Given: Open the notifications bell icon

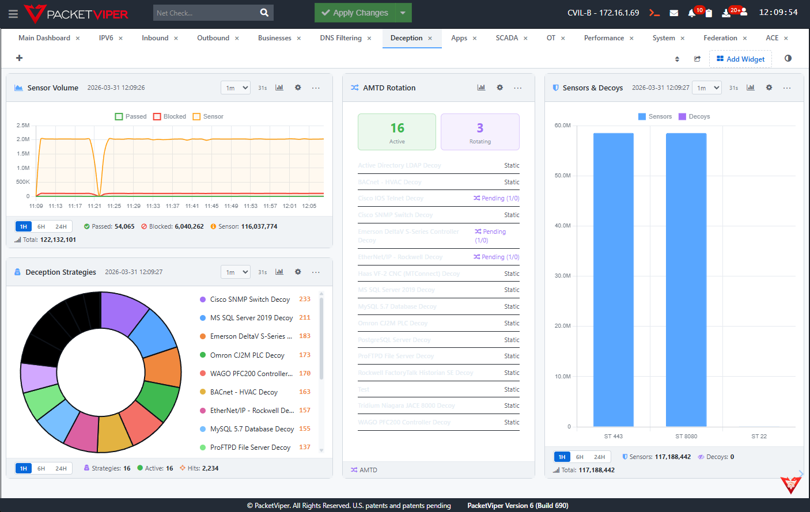Looking at the screenshot, I should tap(692, 13).
